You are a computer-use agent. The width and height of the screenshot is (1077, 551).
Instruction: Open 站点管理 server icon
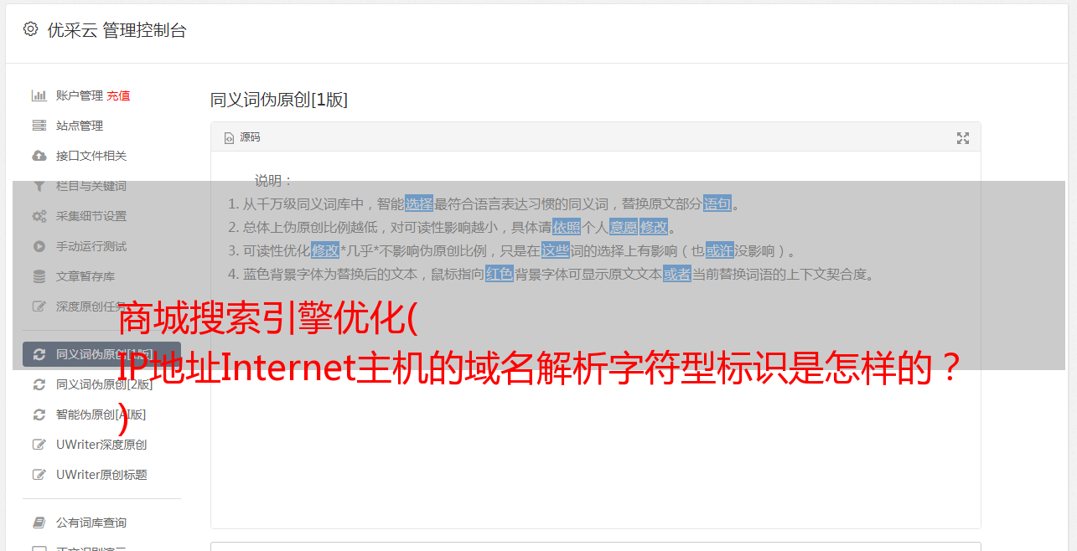click(39, 126)
